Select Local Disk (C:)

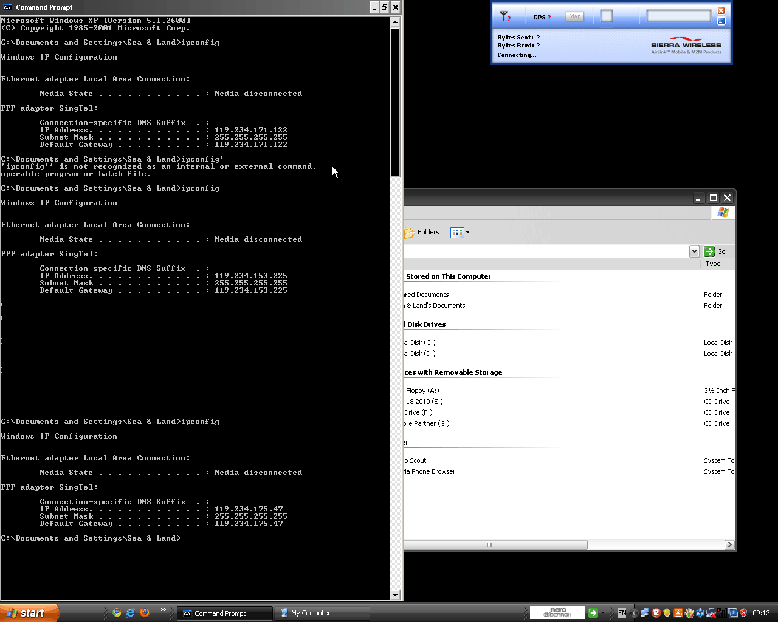click(x=420, y=343)
